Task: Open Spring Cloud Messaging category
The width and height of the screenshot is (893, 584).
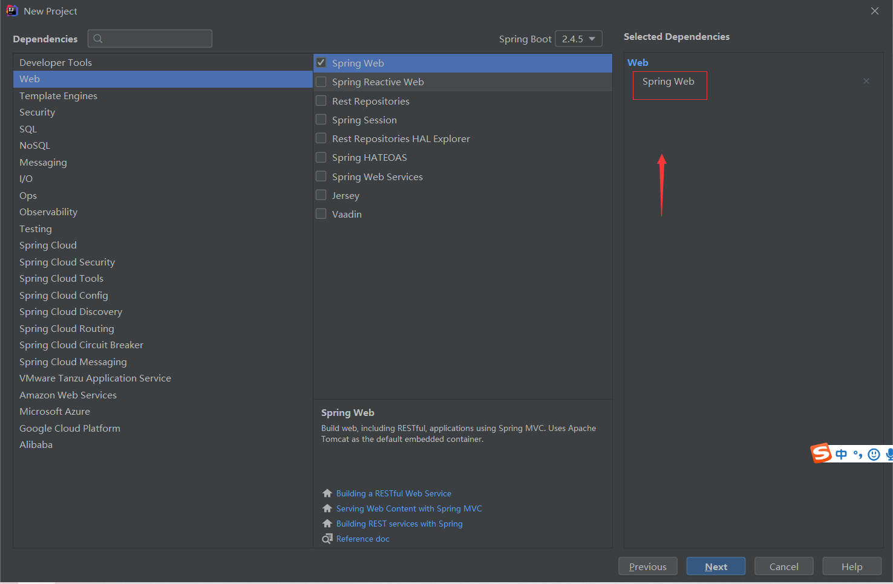Action: coord(163,362)
